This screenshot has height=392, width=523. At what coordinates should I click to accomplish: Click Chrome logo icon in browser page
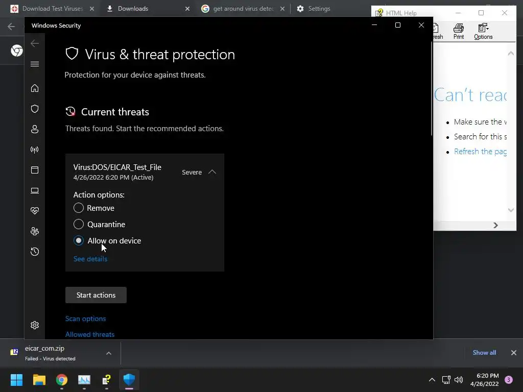[17, 51]
